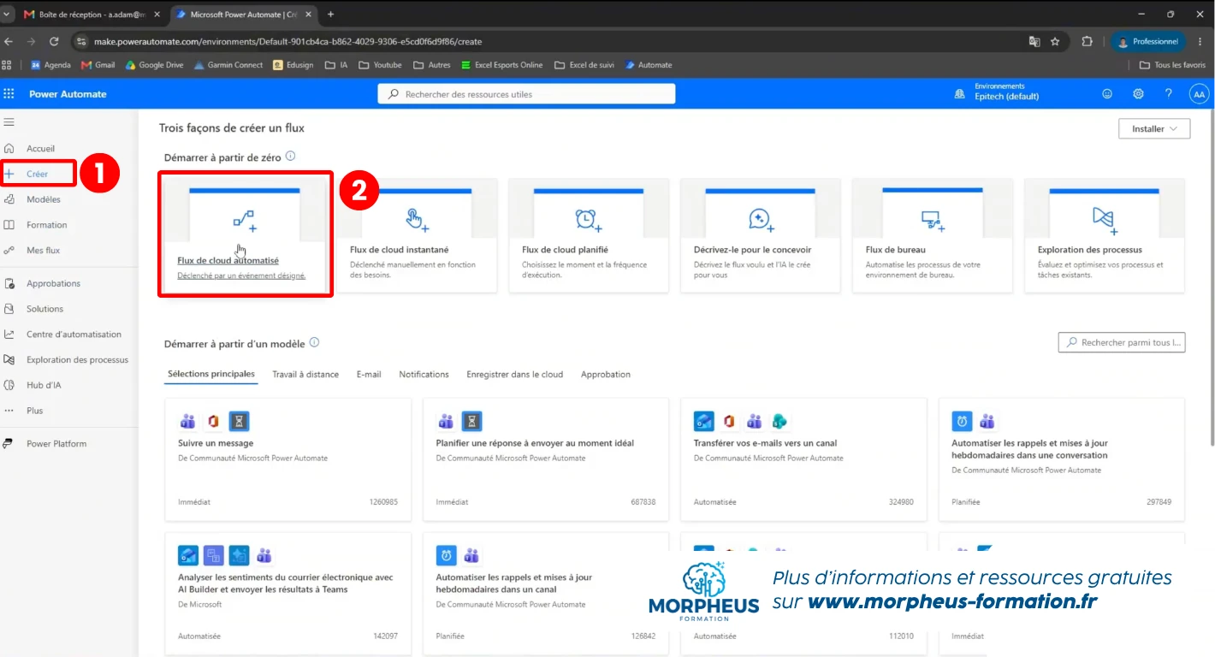The width and height of the screenshot is (1215, 657).
Task: Choose Flux de bureau card
Action: point(932,236)
